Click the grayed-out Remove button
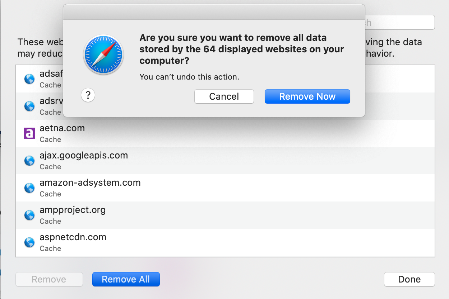Image resolution: width=449 pixels, height=299 pixels. click(x=49, y=279)
